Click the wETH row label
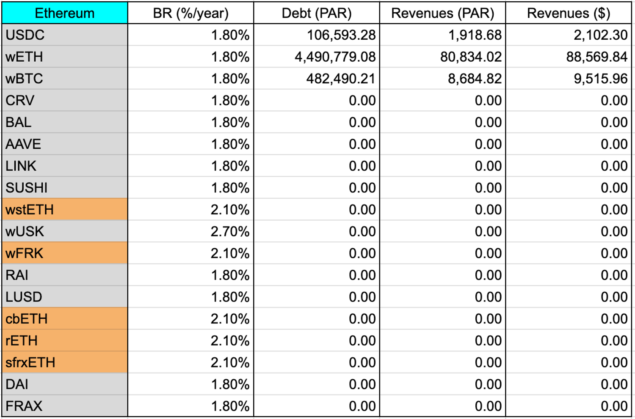 [x=65, y=57]
